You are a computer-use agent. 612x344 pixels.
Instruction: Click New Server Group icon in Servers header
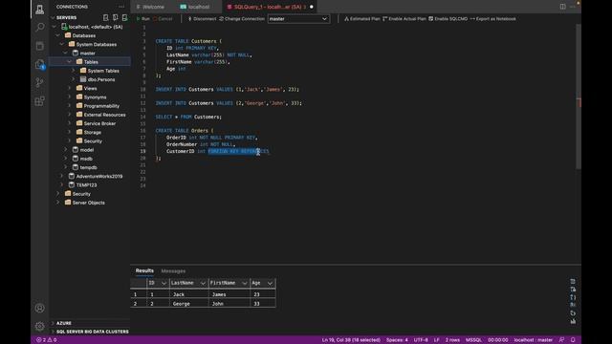tap(115, 17)
